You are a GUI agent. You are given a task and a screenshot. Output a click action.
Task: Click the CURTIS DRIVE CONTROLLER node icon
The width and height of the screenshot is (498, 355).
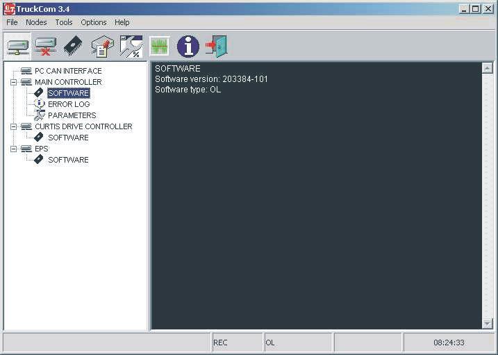[26, 126]
